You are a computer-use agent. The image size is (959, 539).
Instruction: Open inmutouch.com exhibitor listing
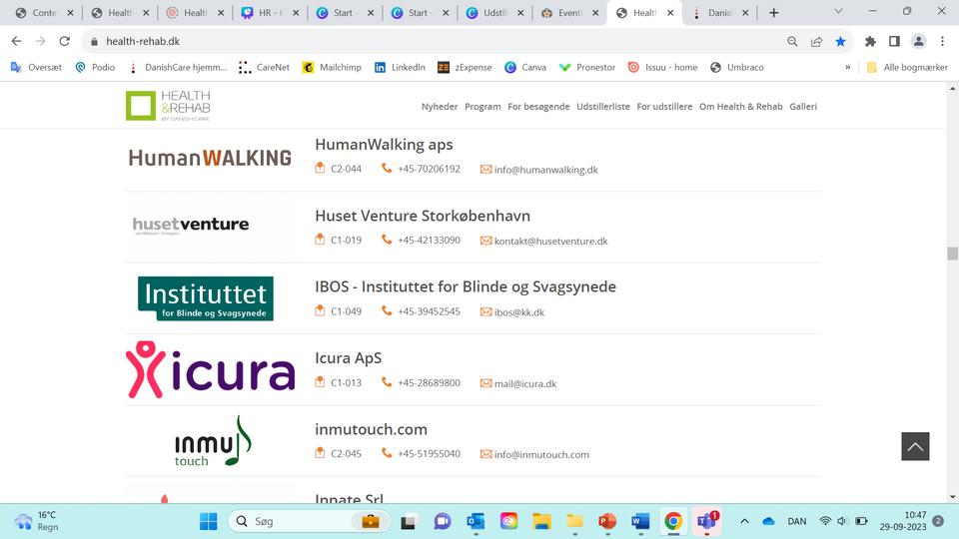pos(371,429)
